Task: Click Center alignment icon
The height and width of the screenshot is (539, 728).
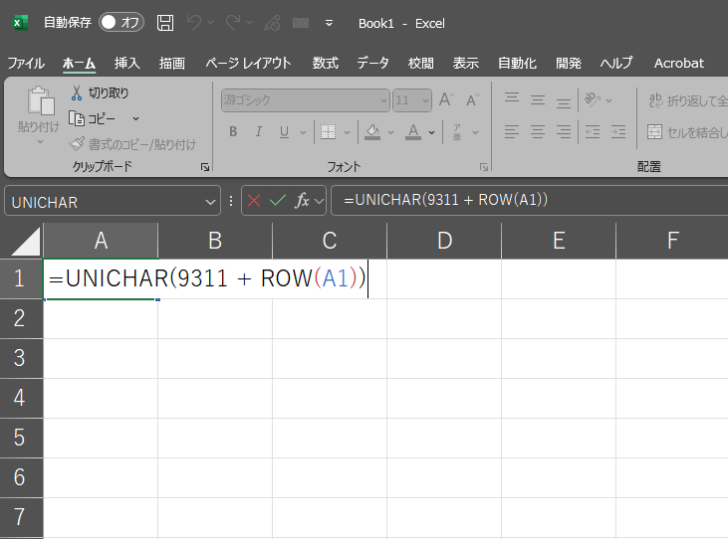Action: coord(538,132)
